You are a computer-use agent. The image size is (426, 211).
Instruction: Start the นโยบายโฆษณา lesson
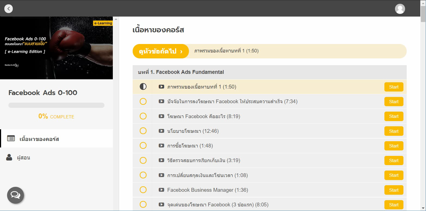tap(394, 131)
